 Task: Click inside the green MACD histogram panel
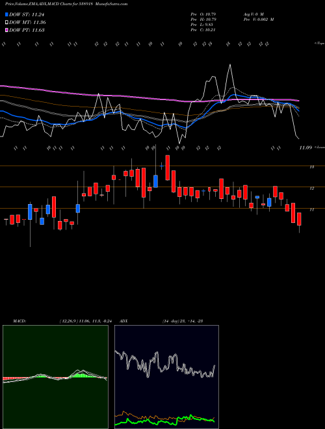tap(55, 377)
